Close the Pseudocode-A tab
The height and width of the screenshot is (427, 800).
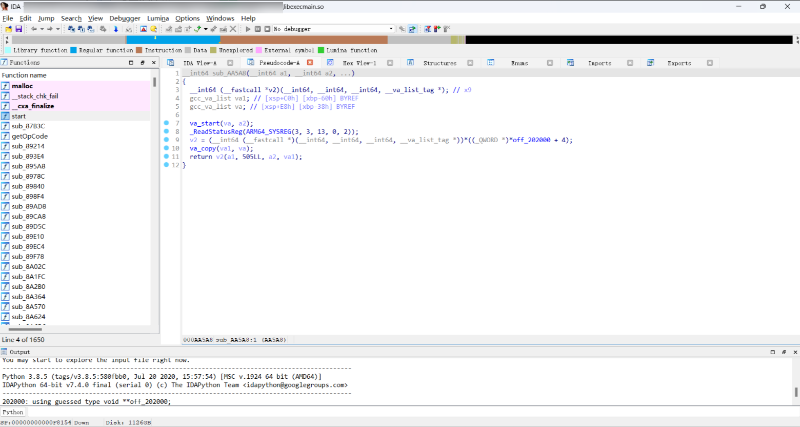310,63
